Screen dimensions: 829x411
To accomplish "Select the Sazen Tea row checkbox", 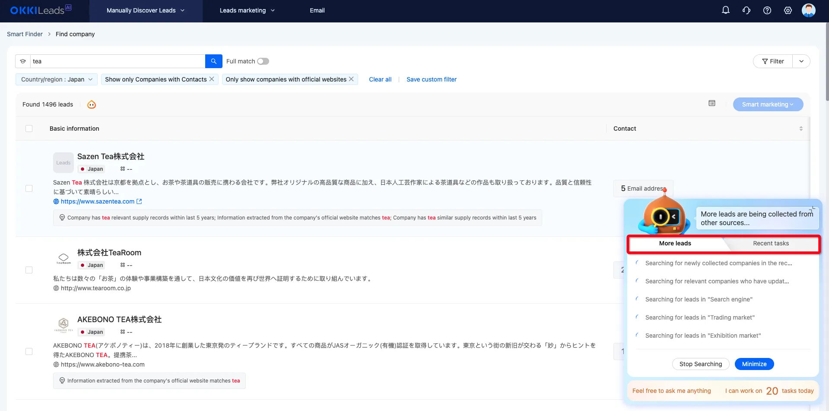I will 29,188.
